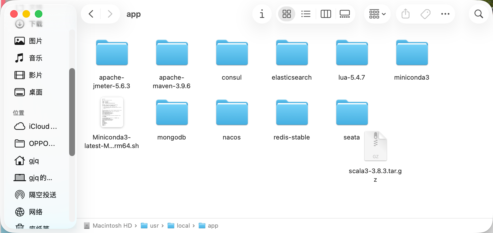Jump to usr in the path bar

[150, 226]
